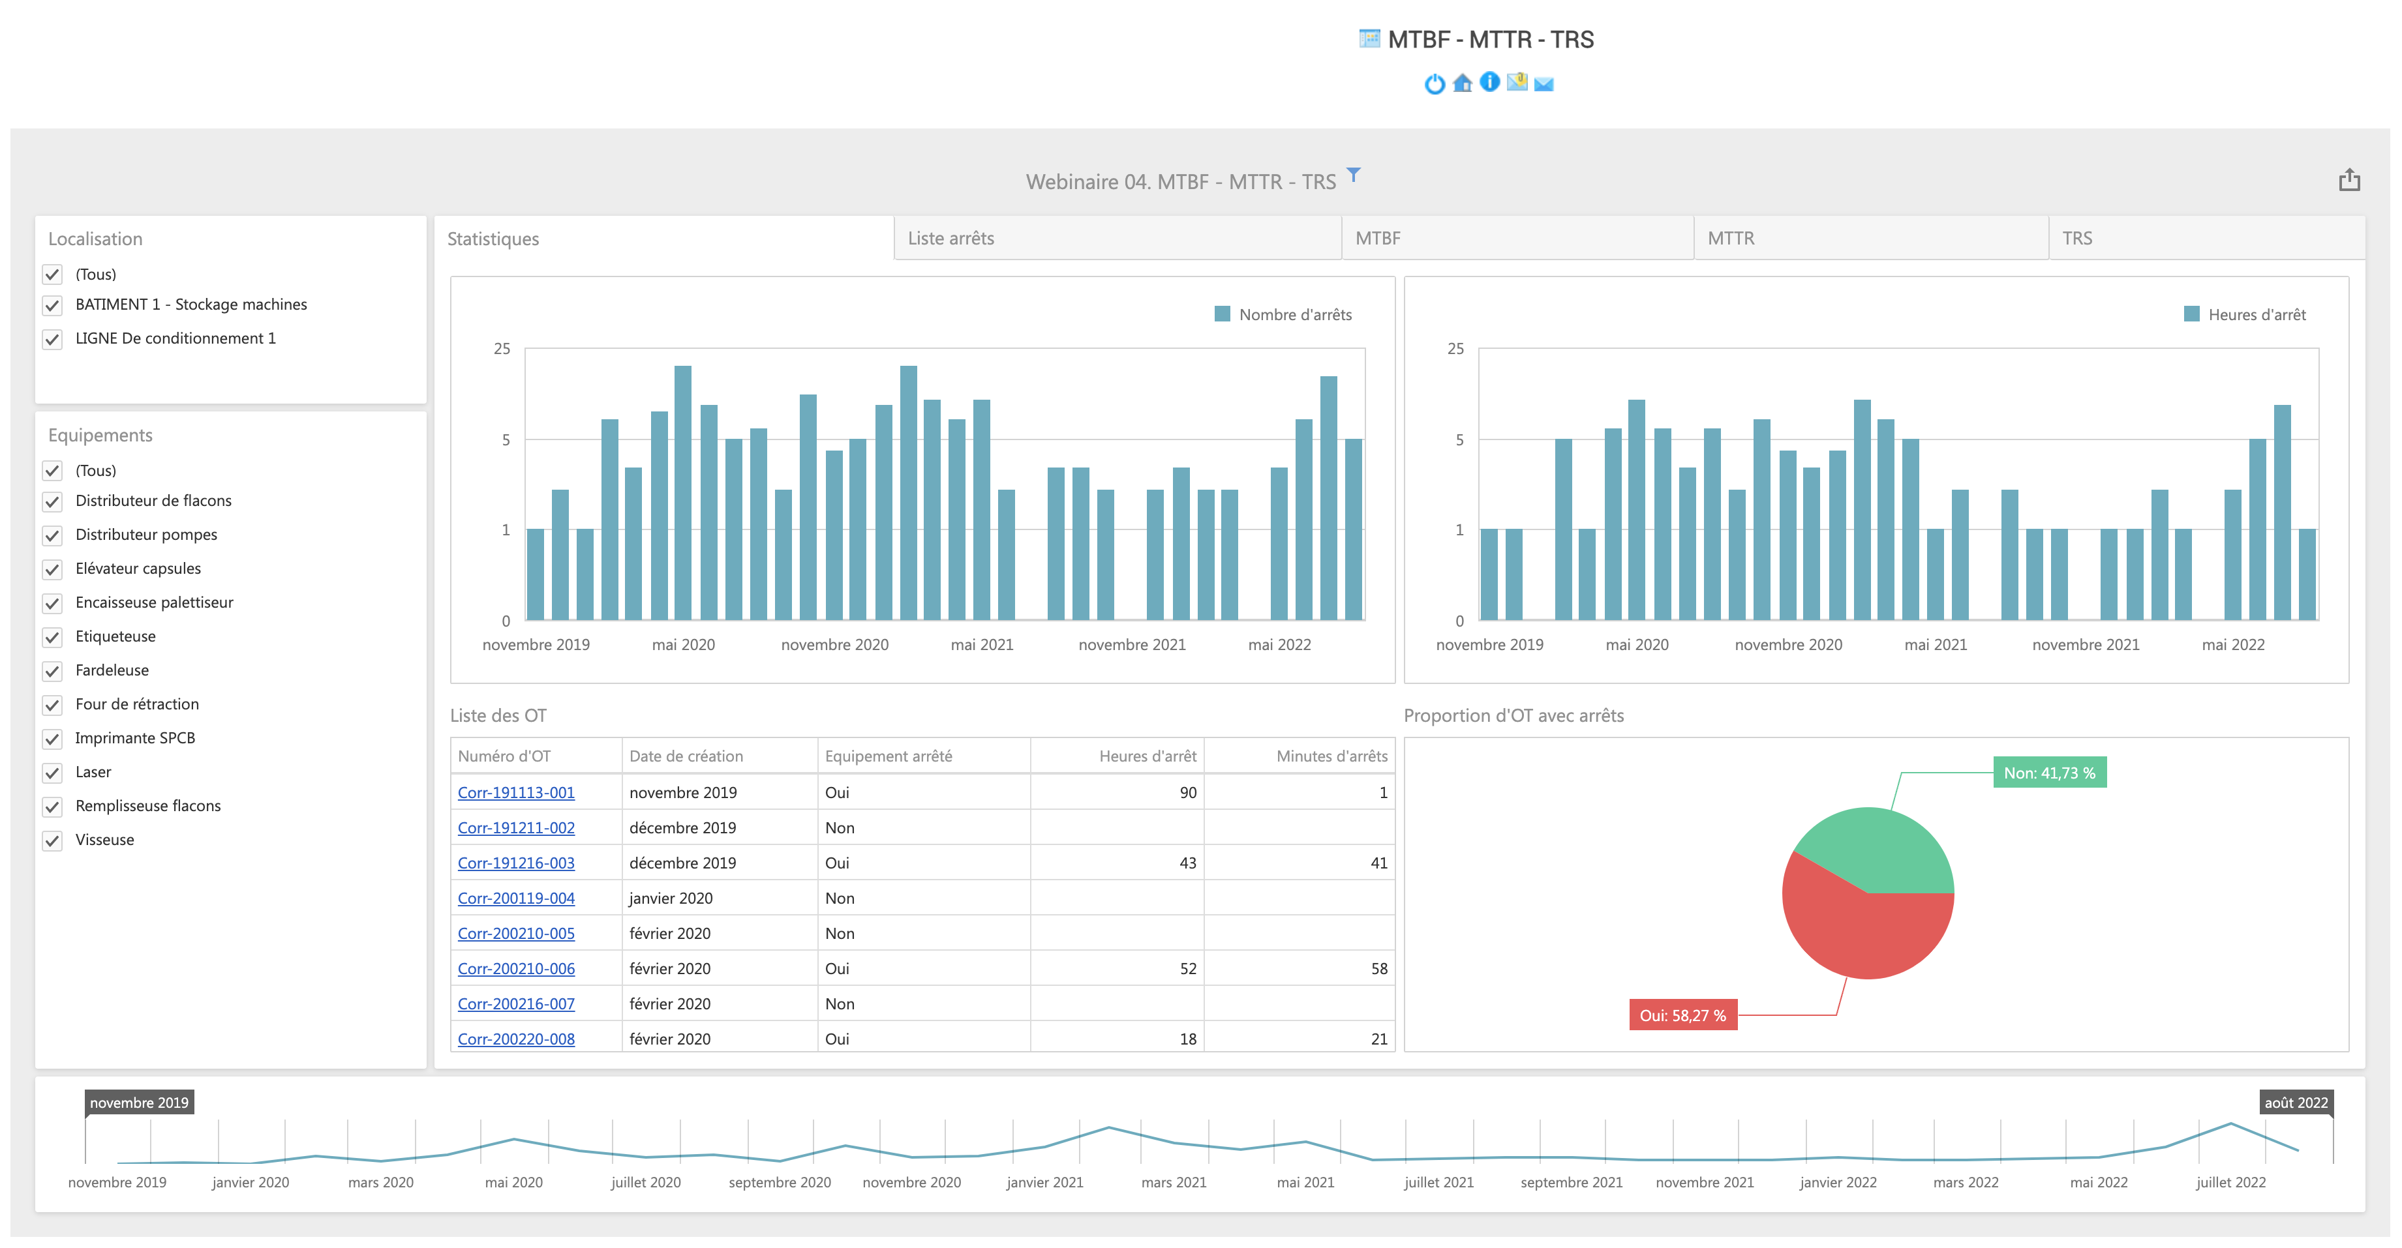Viewport: 2402px width, 1248px height.
Task: Switch to the MTTR tab
Action: [1872, 239]
